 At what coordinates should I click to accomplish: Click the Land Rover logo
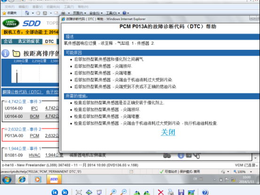11,23
